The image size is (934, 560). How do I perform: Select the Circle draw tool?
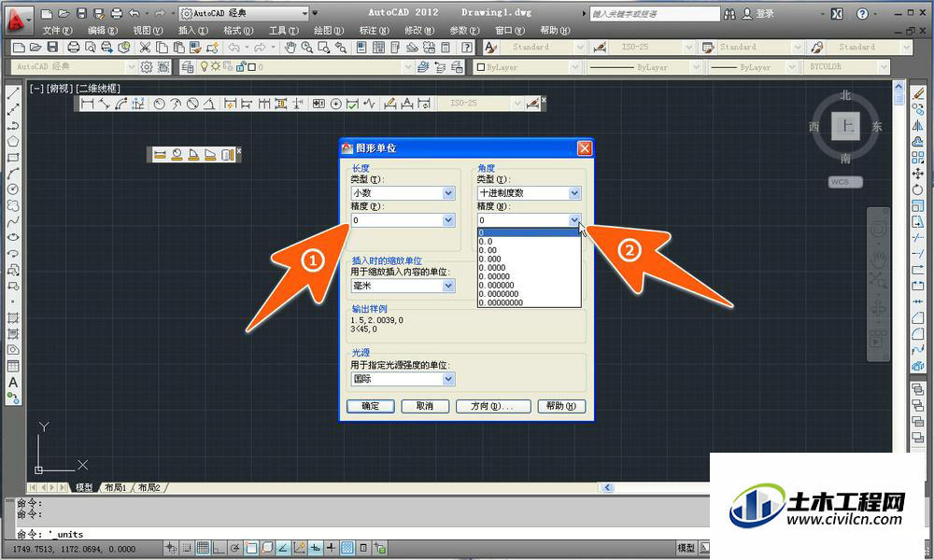click(12, 189)
